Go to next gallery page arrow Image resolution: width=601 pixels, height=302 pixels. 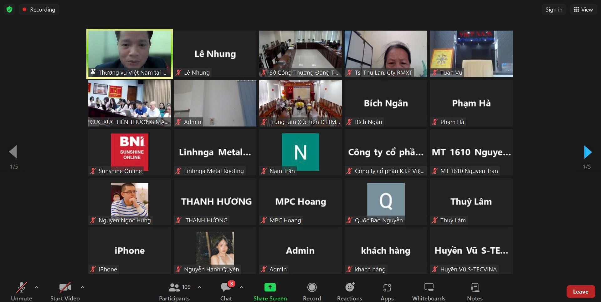point(588,152)
